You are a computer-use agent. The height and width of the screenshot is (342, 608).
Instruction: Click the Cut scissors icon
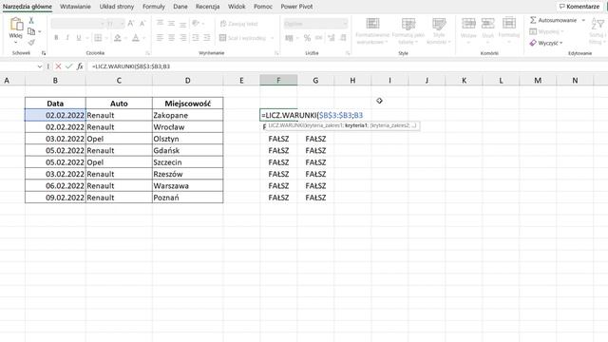pos(31,20)
